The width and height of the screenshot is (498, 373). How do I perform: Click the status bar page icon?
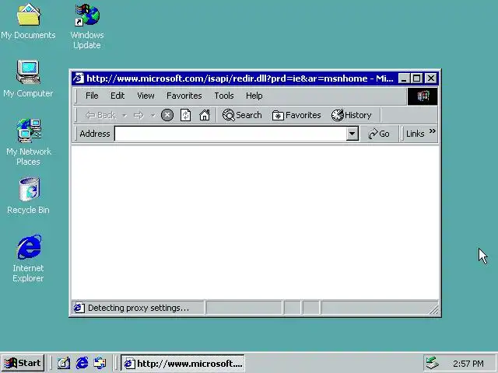pyautogui.click(x=79, y=308)
